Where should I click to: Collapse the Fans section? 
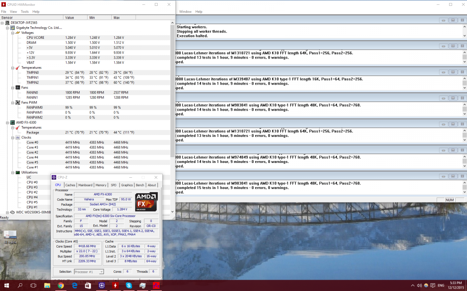click(x=12, y=87)
